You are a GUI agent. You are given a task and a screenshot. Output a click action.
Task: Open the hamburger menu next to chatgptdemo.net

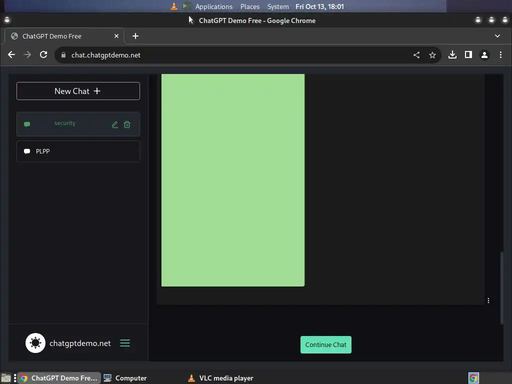[x=124, y=343]
